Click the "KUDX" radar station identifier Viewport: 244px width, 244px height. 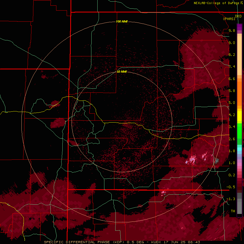click(156, 242)
